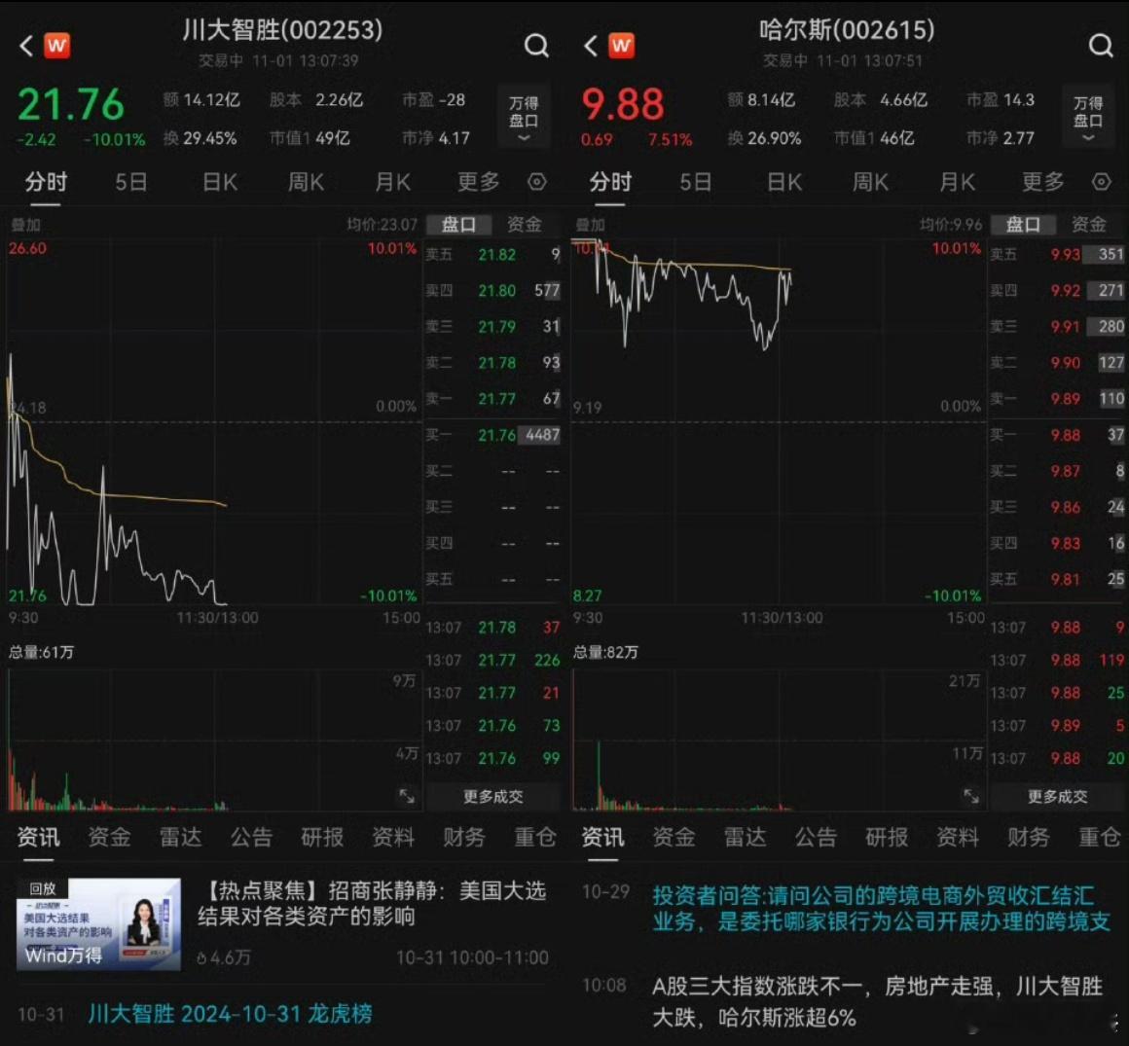Switch 哈尔斯 chart to 周K
Screen dimensions: 1129x1046
click(870, 182)
